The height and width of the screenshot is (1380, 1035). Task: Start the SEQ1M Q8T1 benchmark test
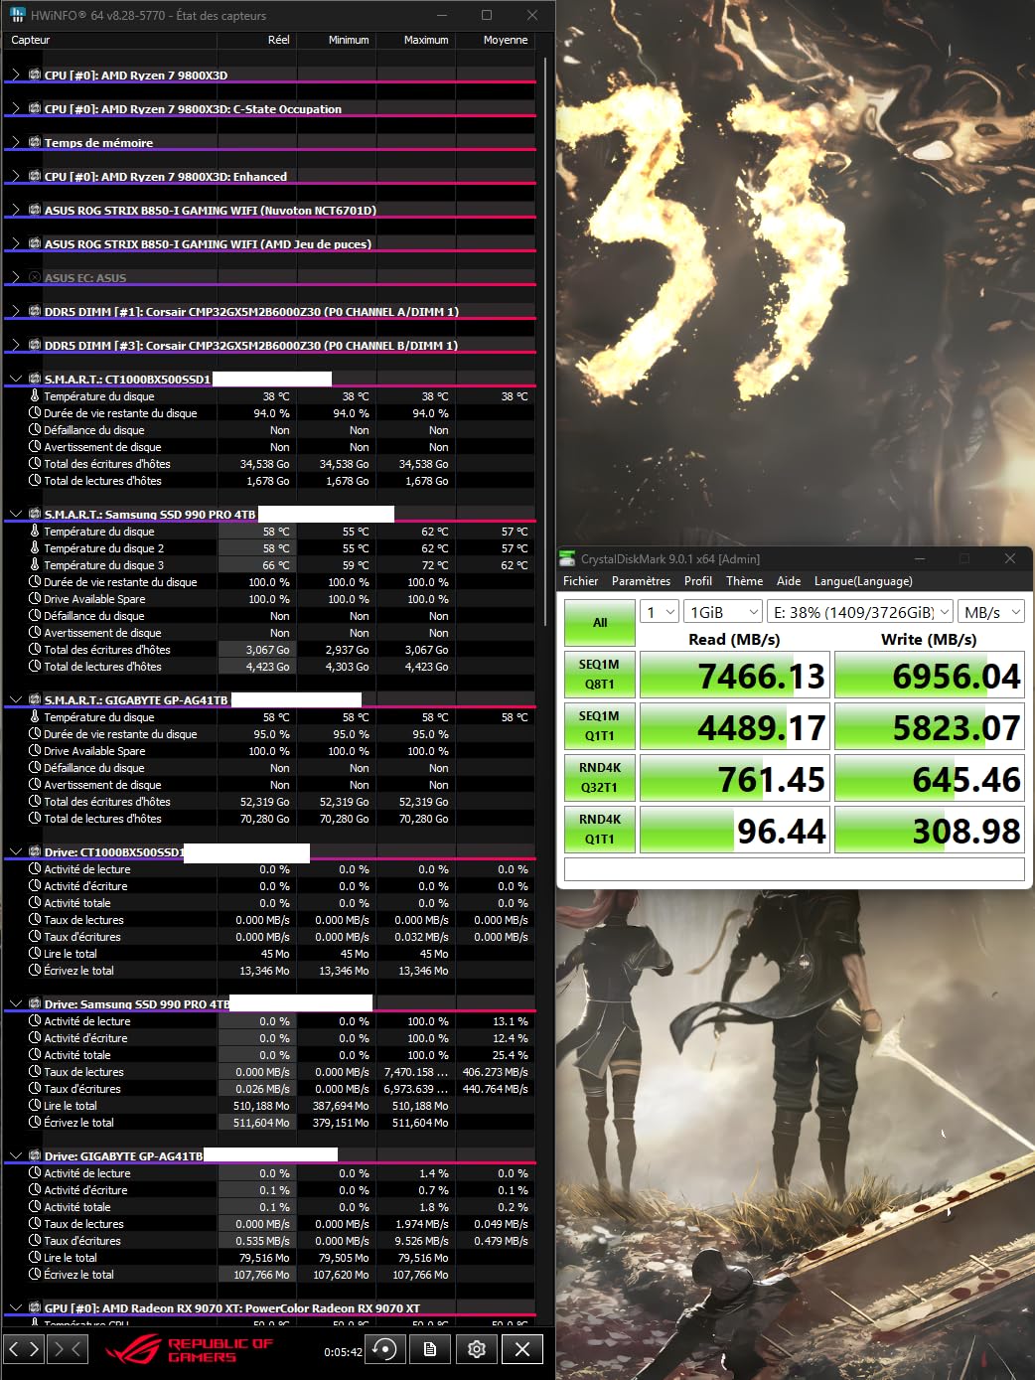(x=599, y=675)
